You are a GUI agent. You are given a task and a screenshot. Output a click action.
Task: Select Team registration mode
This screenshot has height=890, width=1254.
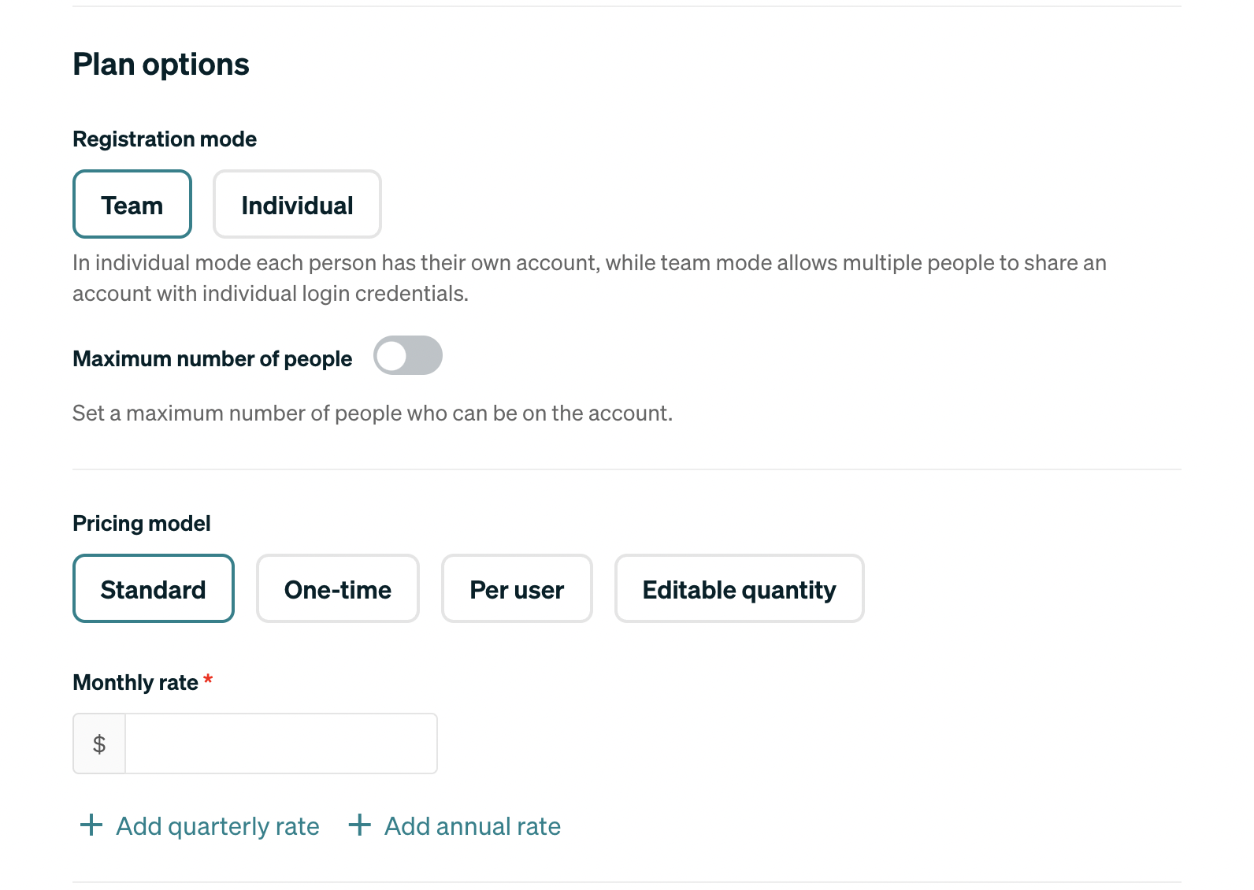132,204
